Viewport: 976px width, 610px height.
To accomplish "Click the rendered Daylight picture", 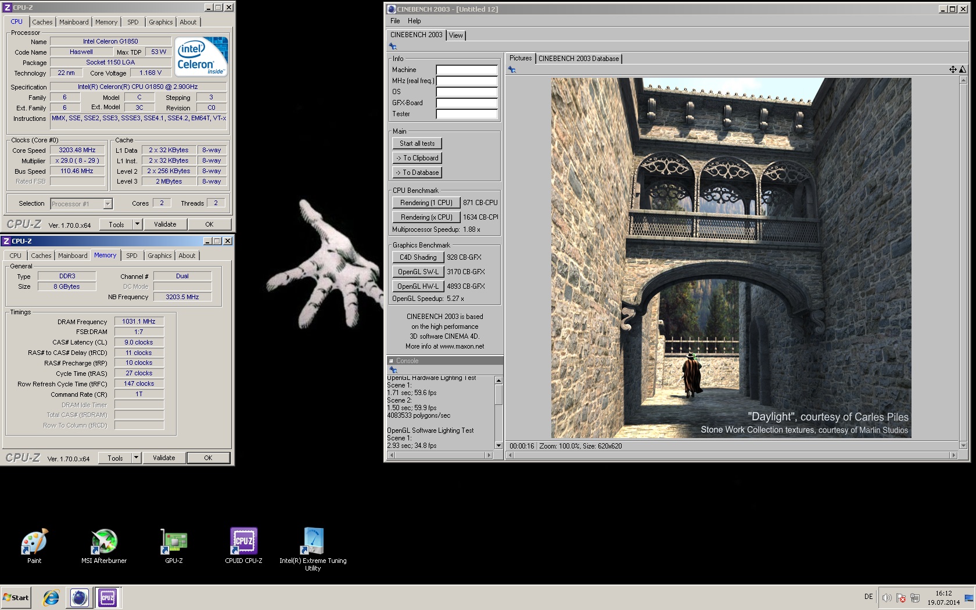I will click(x=731, y=257).
